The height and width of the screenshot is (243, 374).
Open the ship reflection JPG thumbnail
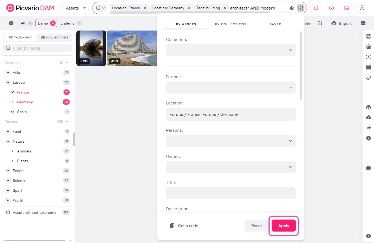(x=91, y=48)
